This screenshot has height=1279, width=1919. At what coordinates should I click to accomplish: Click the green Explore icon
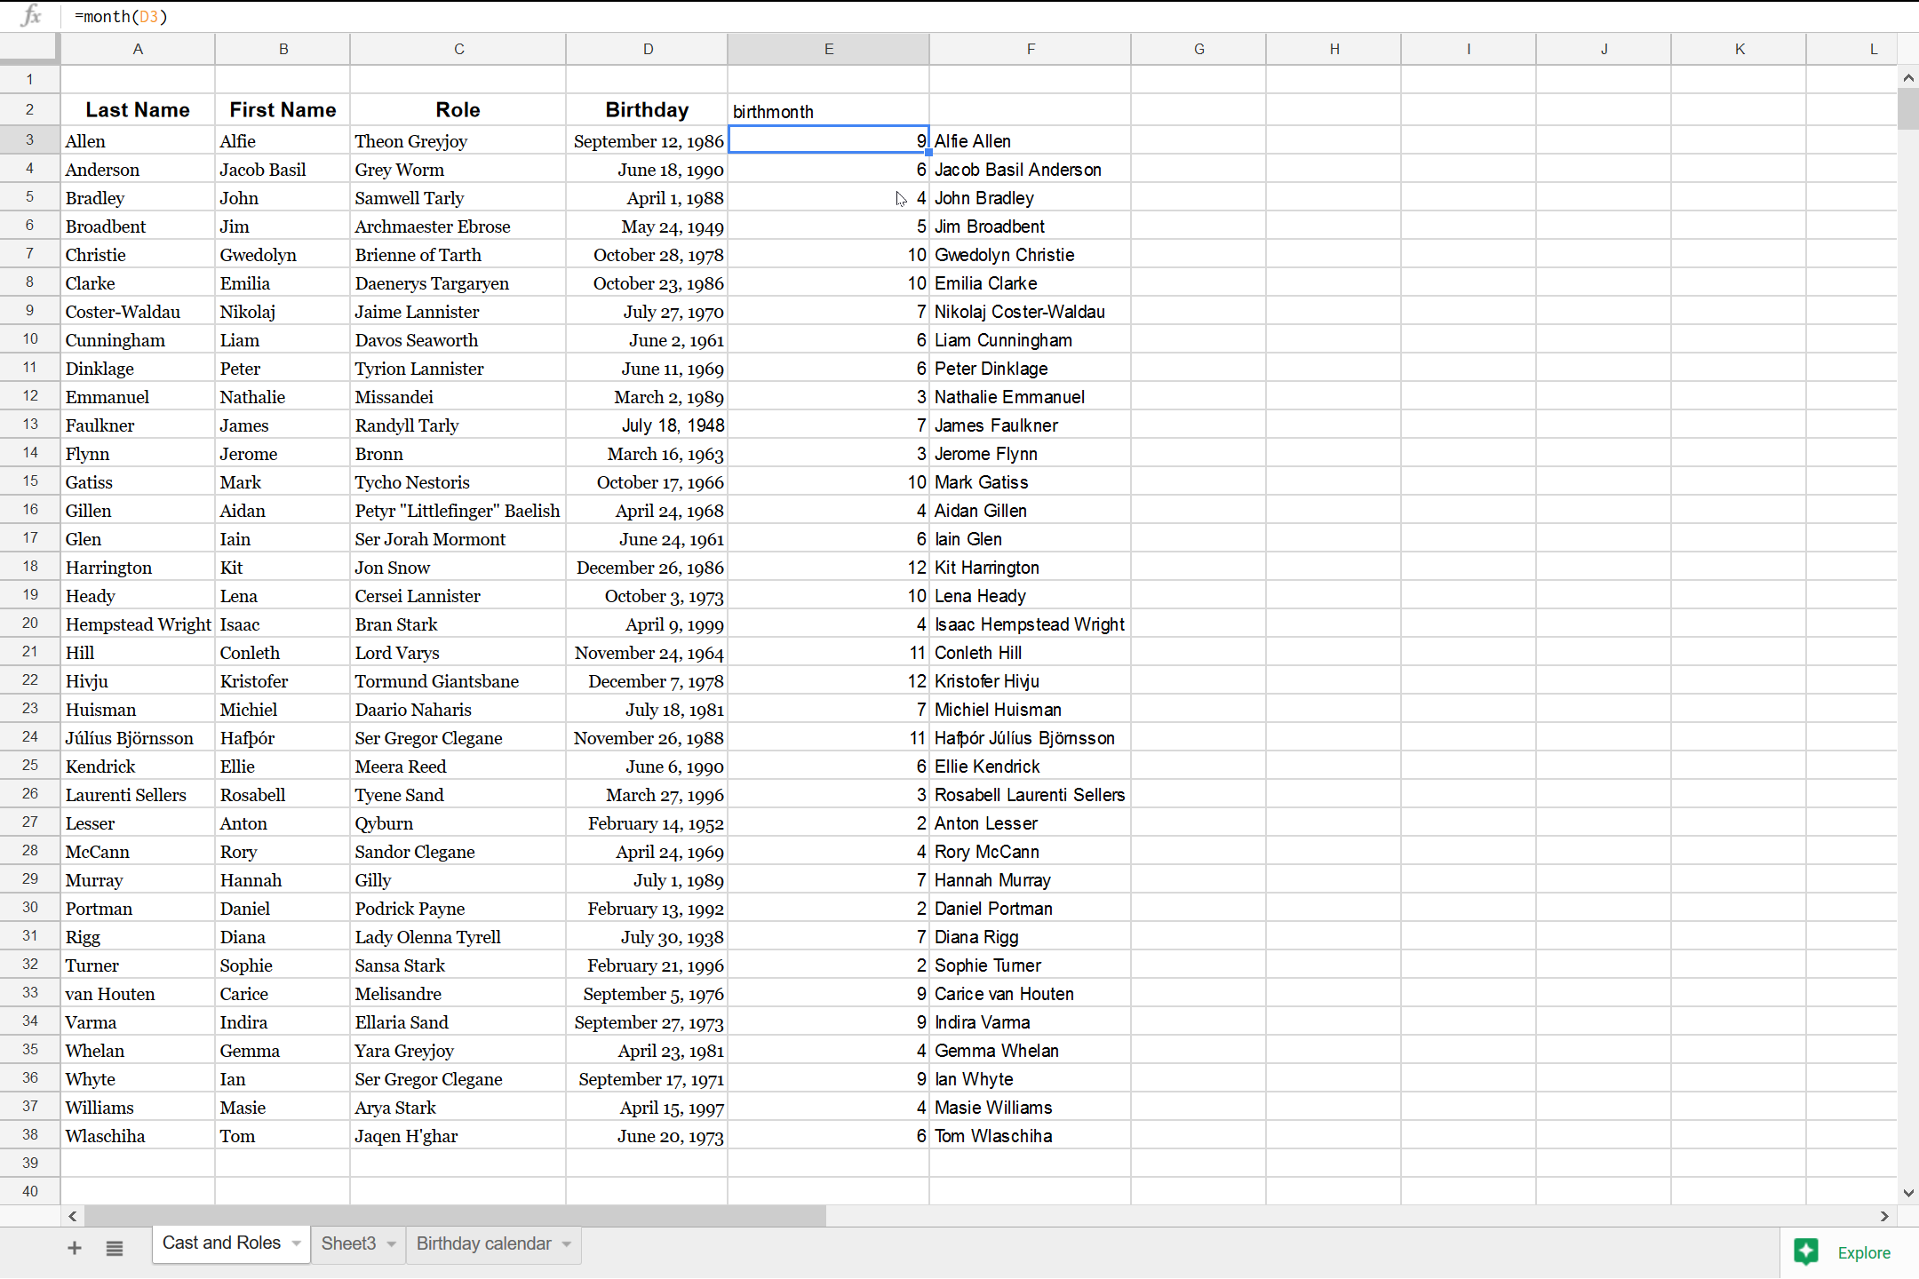tap(1806, 1251)
